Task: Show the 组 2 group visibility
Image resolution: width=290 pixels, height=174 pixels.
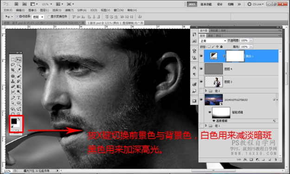Action: click(x=201, y=91)
